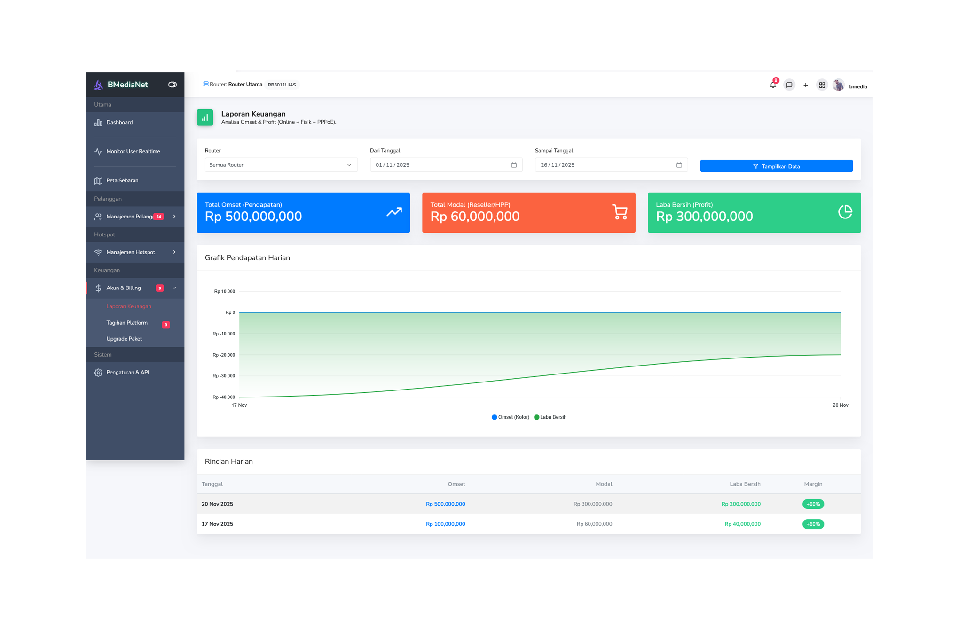The height and width of the screenshot is (631, 959).
Task: Open the chat messages icon
Action: 789,85
